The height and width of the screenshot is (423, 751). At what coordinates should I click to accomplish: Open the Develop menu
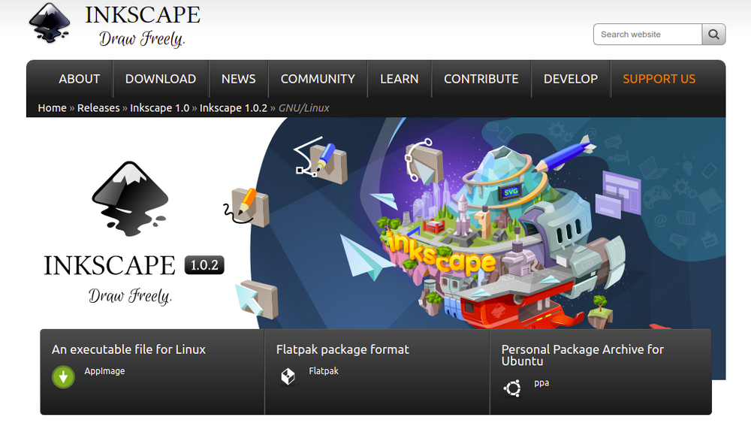pos(571,79)
